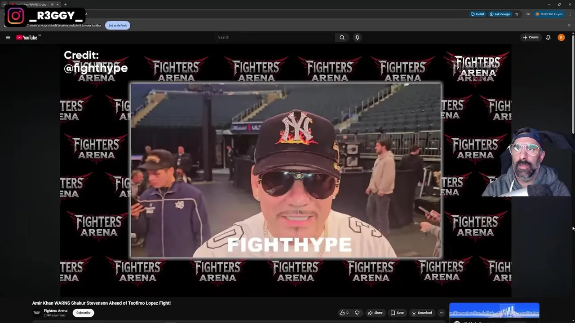Open YouTube notifications bell
This screenshot has width=575, height=323.
coord(548,37)
